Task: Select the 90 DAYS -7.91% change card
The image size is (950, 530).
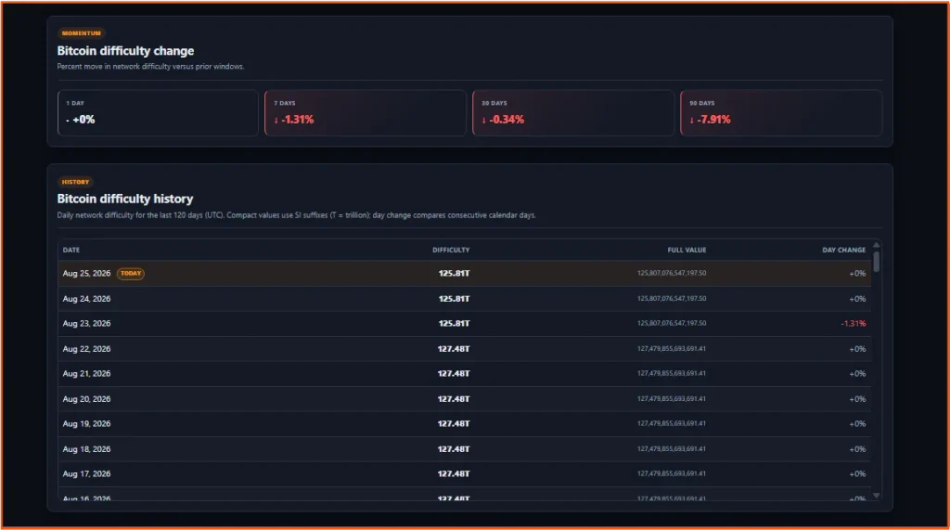Action: coord(781,113)
